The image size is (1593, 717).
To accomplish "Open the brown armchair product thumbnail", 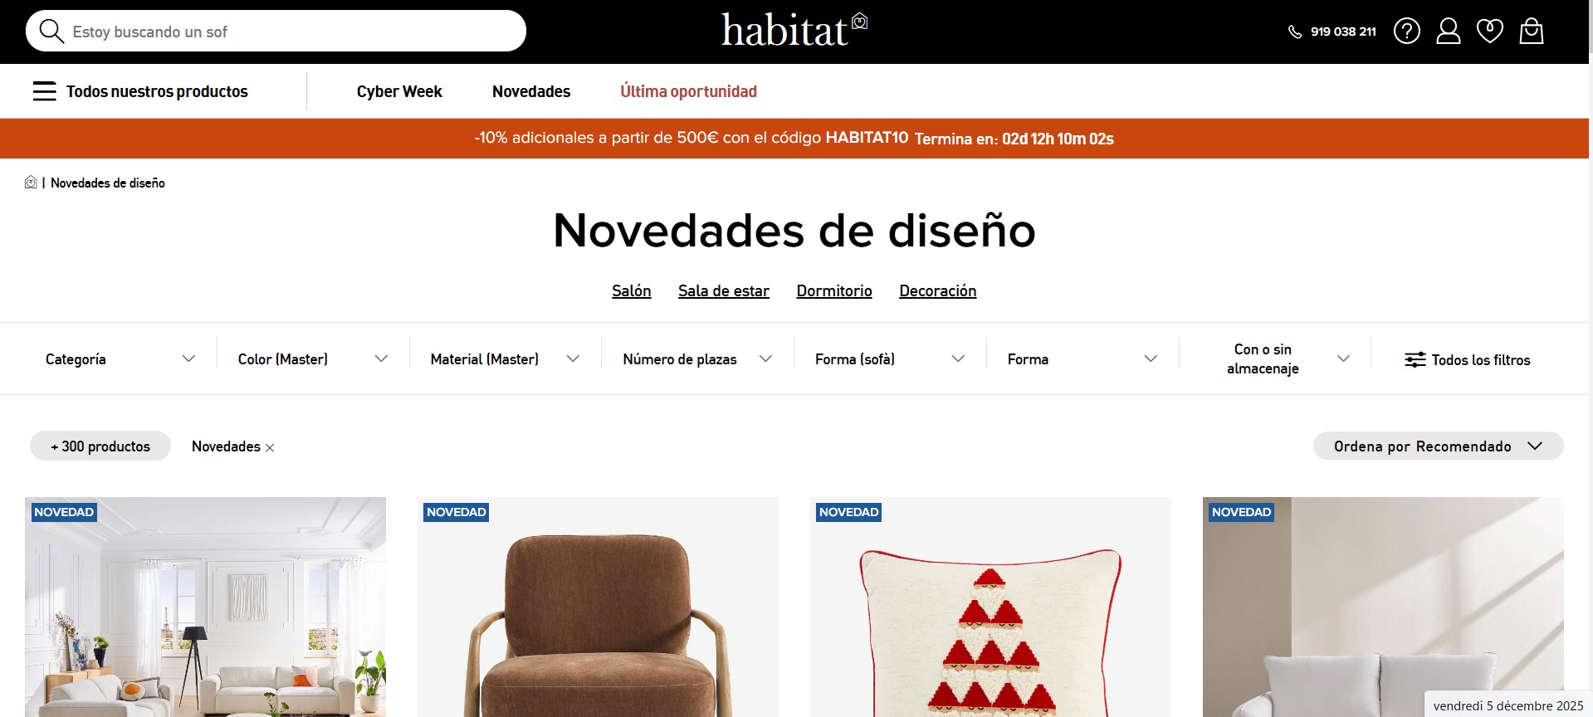I will click(598, 607).
